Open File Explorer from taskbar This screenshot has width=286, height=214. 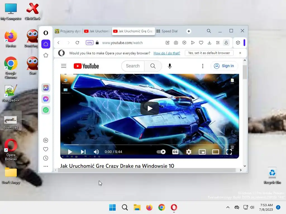137,207
